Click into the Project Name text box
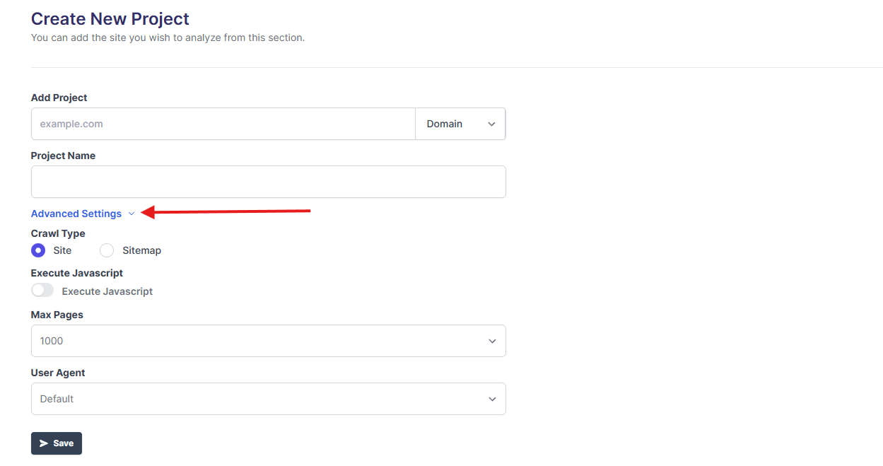Screen dimensions: 883x466 (268, 182)
